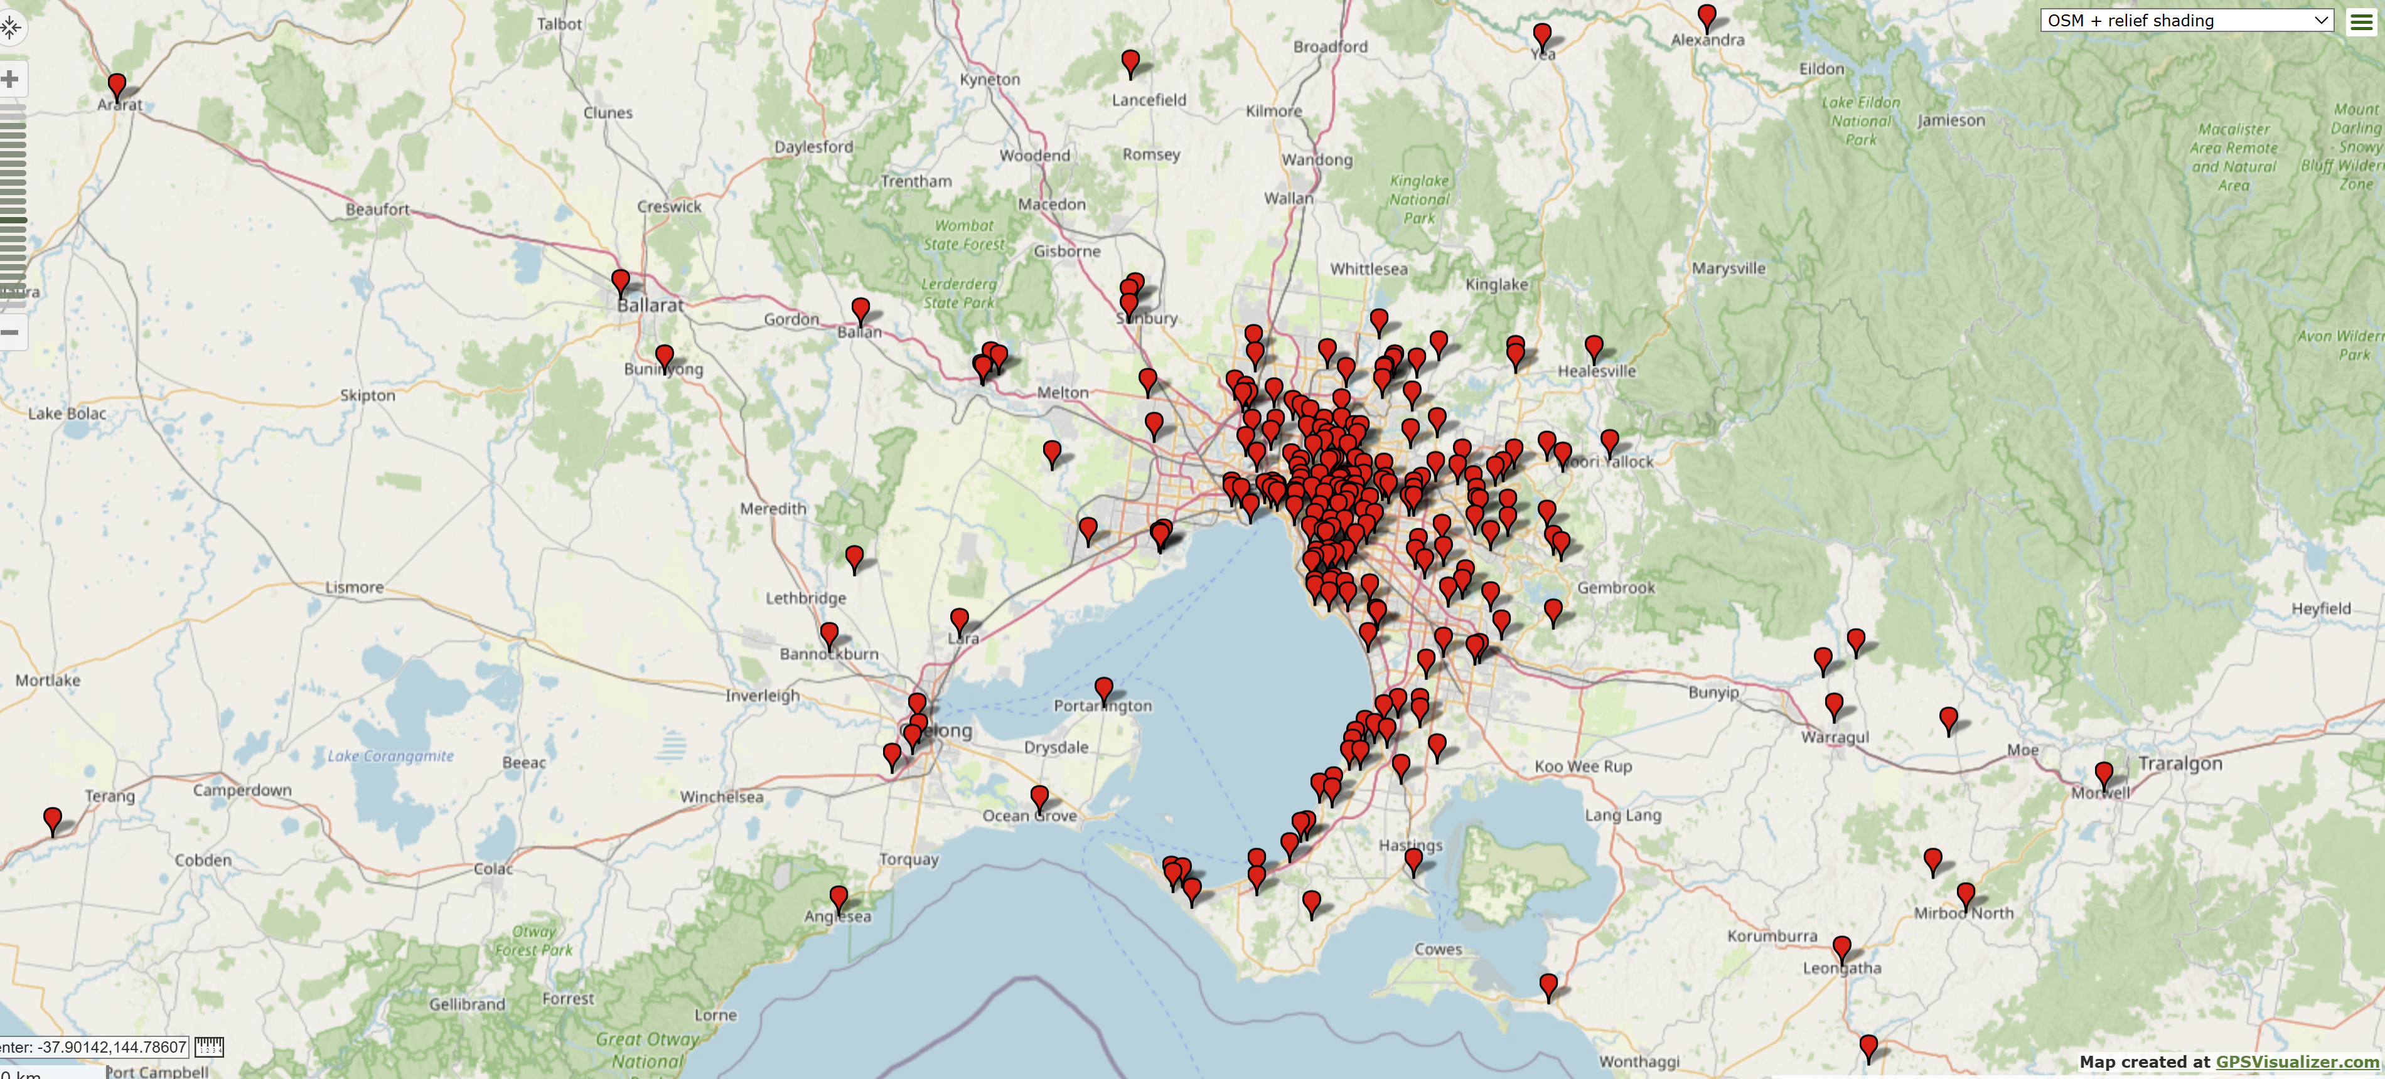Image resolution: width=2385 pixels, height=1079 pixels.
Task: Activate the ruler measurement tool icon
Action: pos(209,1048)
